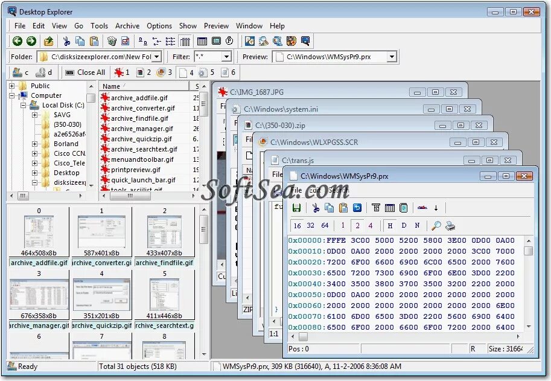Set 64 bytes per row

tap(325, 226)
